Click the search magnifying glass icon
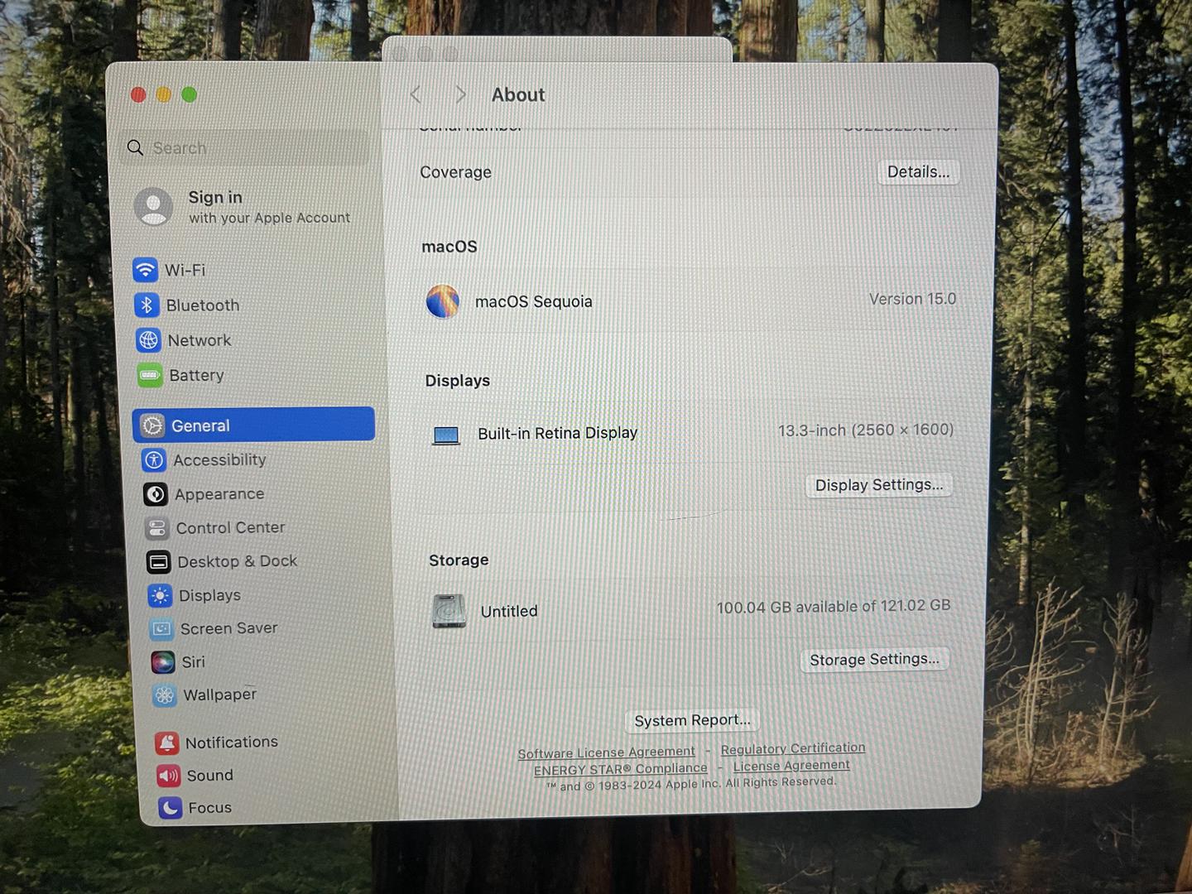 [135, 147]
